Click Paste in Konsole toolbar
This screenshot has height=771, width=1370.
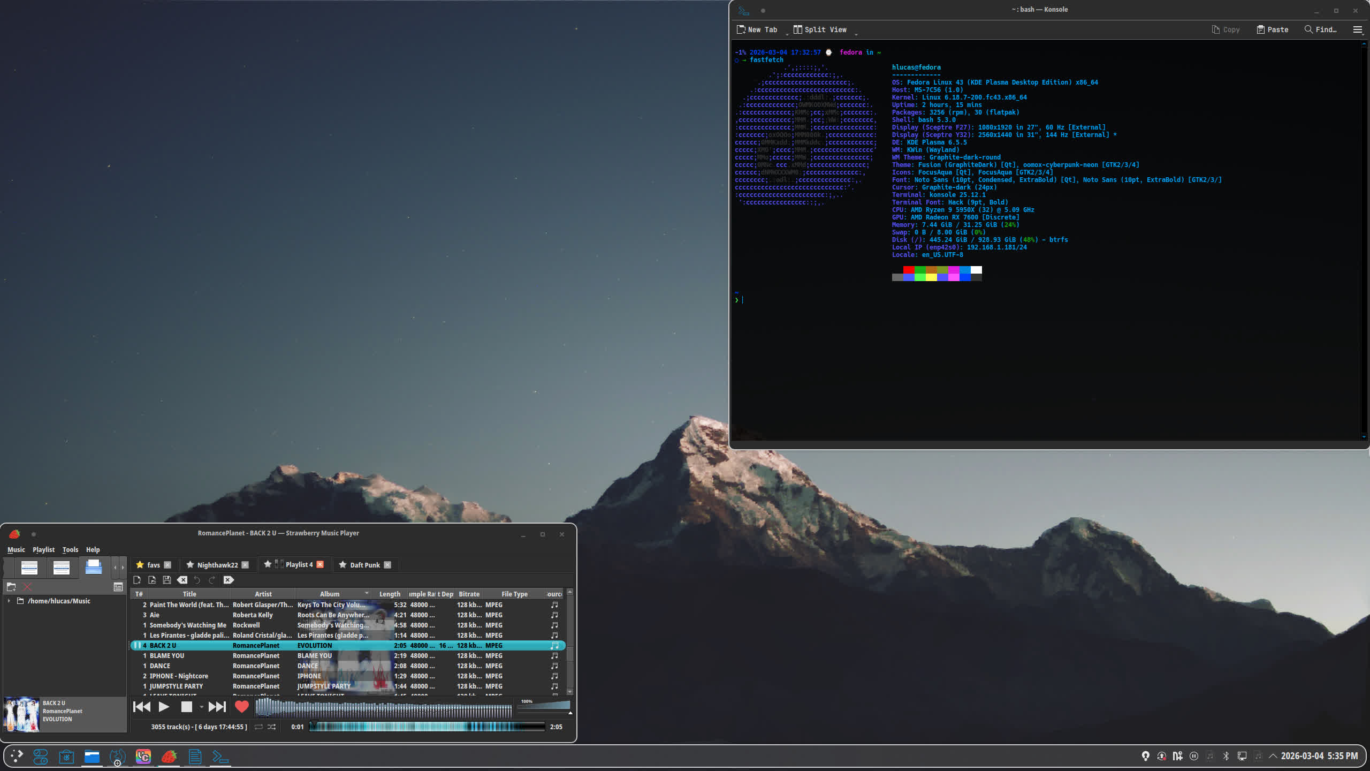pos(1272,29)
